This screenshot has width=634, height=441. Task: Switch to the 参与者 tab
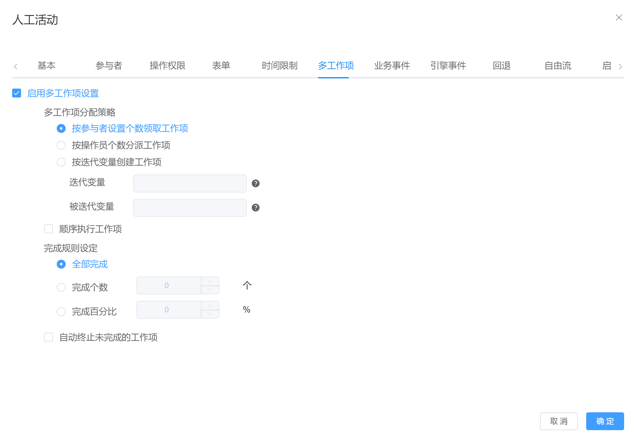[109, 66]
